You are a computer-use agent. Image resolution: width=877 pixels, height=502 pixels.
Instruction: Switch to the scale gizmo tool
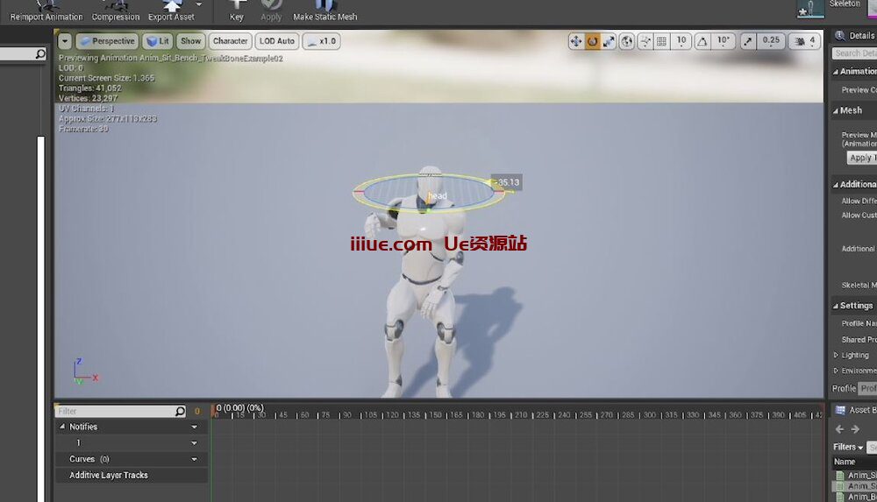(609, 41)
